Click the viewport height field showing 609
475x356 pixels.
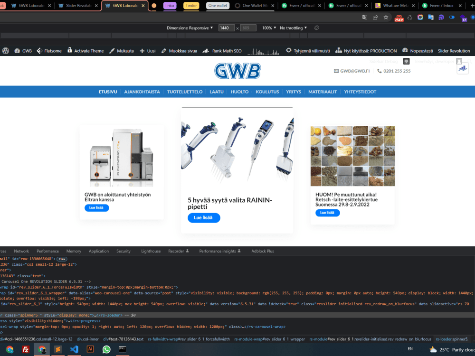[x=248, y=28]
